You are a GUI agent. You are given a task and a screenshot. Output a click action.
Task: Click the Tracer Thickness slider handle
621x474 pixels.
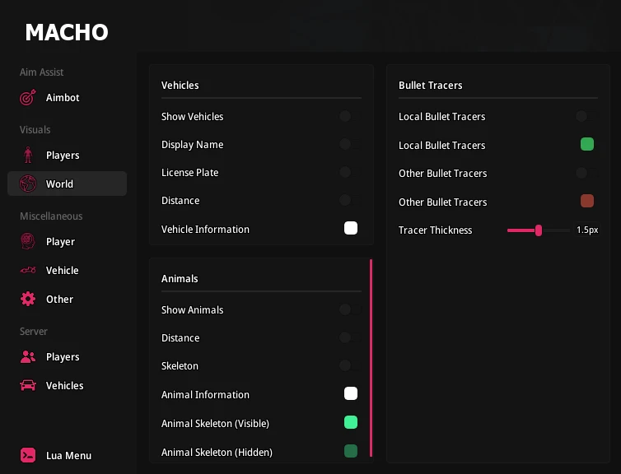538,230
